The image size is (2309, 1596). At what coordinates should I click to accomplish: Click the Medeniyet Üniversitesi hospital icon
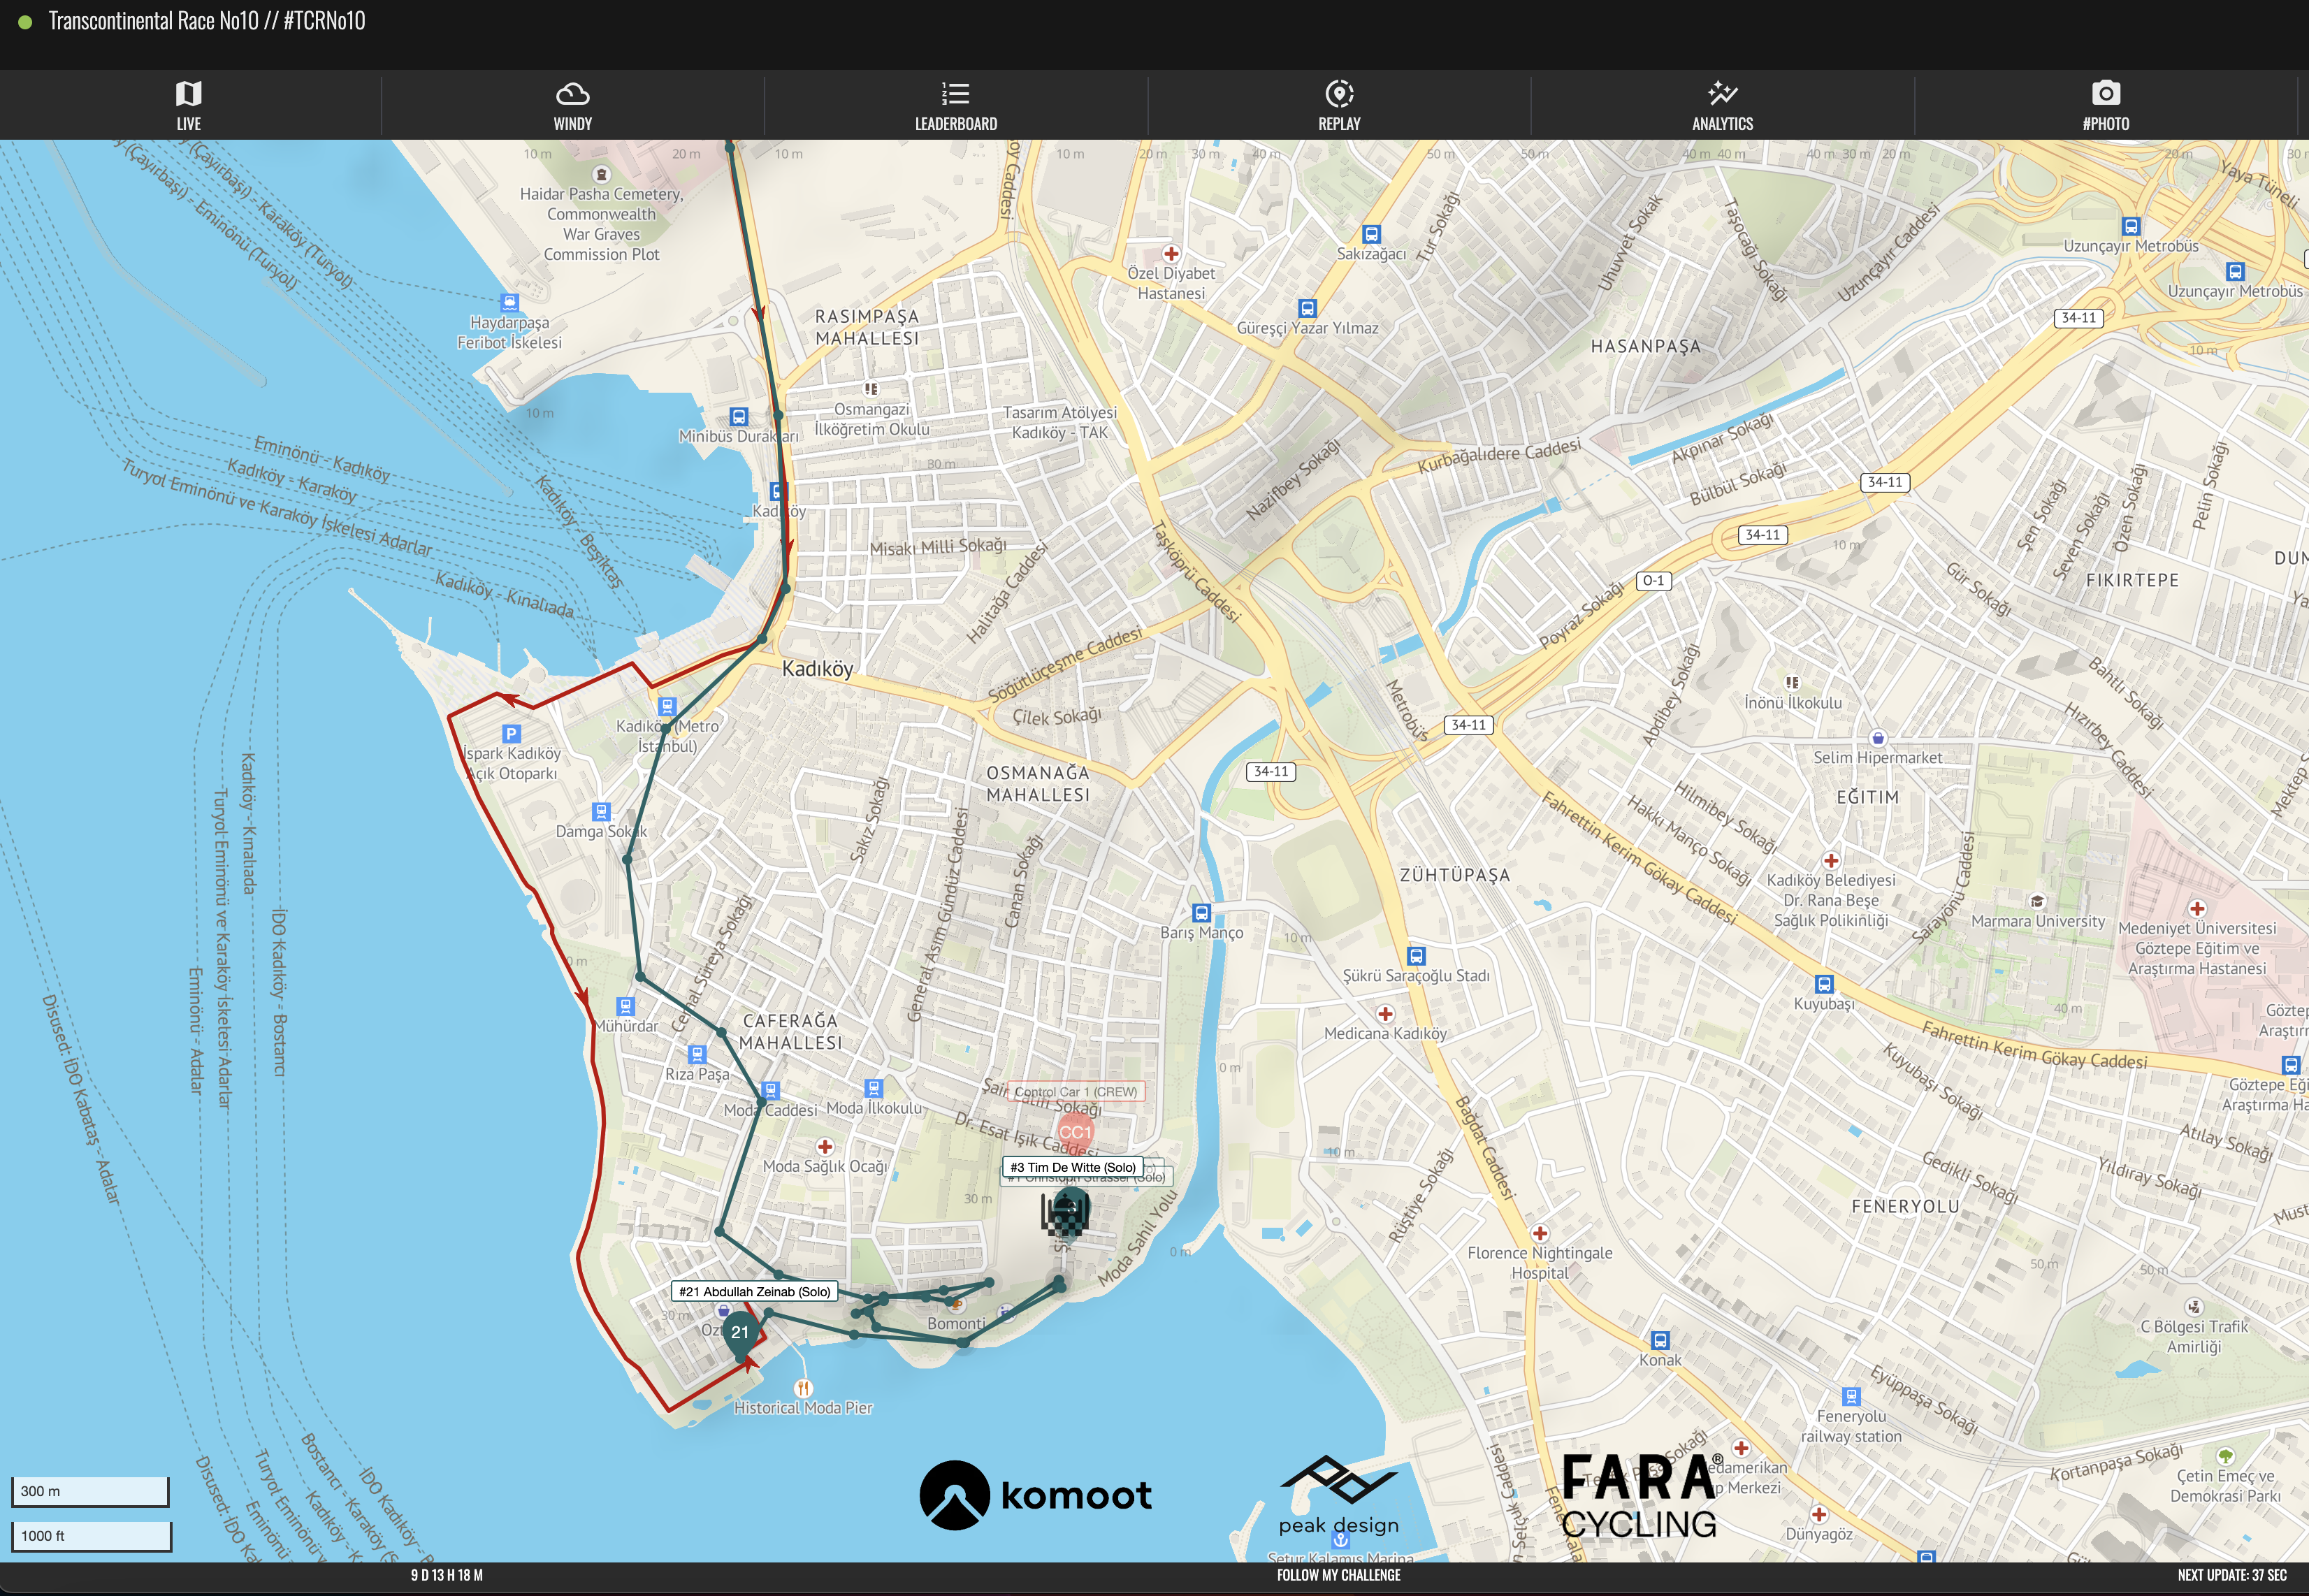pyautogui.click(x=2197, y=909)
